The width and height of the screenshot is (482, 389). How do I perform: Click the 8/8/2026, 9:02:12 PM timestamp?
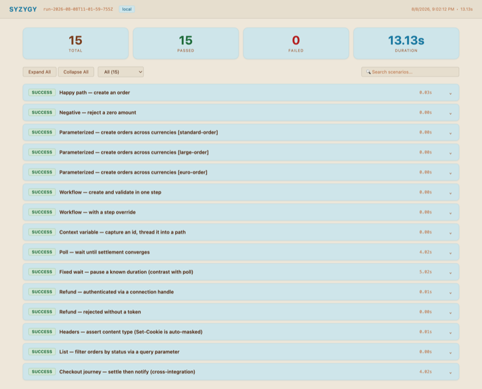point(433,9)
